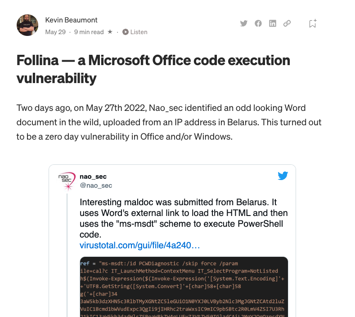This screenshot has width=355, height=317.
Task: Click the article's intro paragraph
Action: [169, 122]
